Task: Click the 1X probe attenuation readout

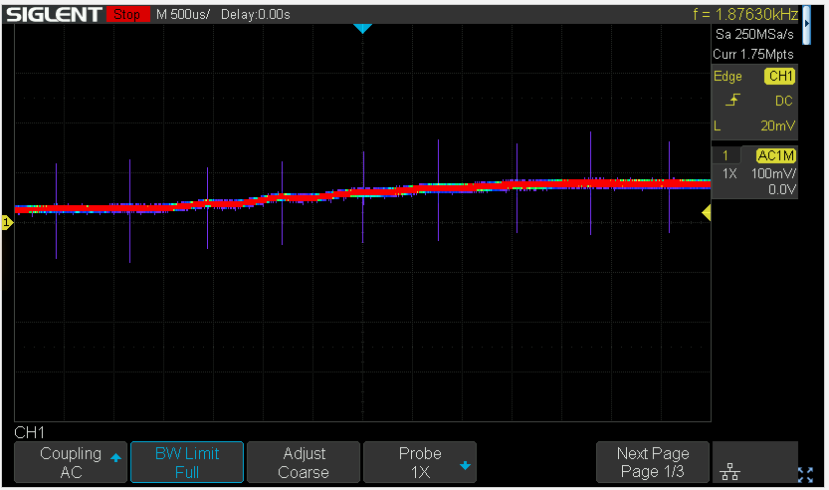Action: [729, 173]
